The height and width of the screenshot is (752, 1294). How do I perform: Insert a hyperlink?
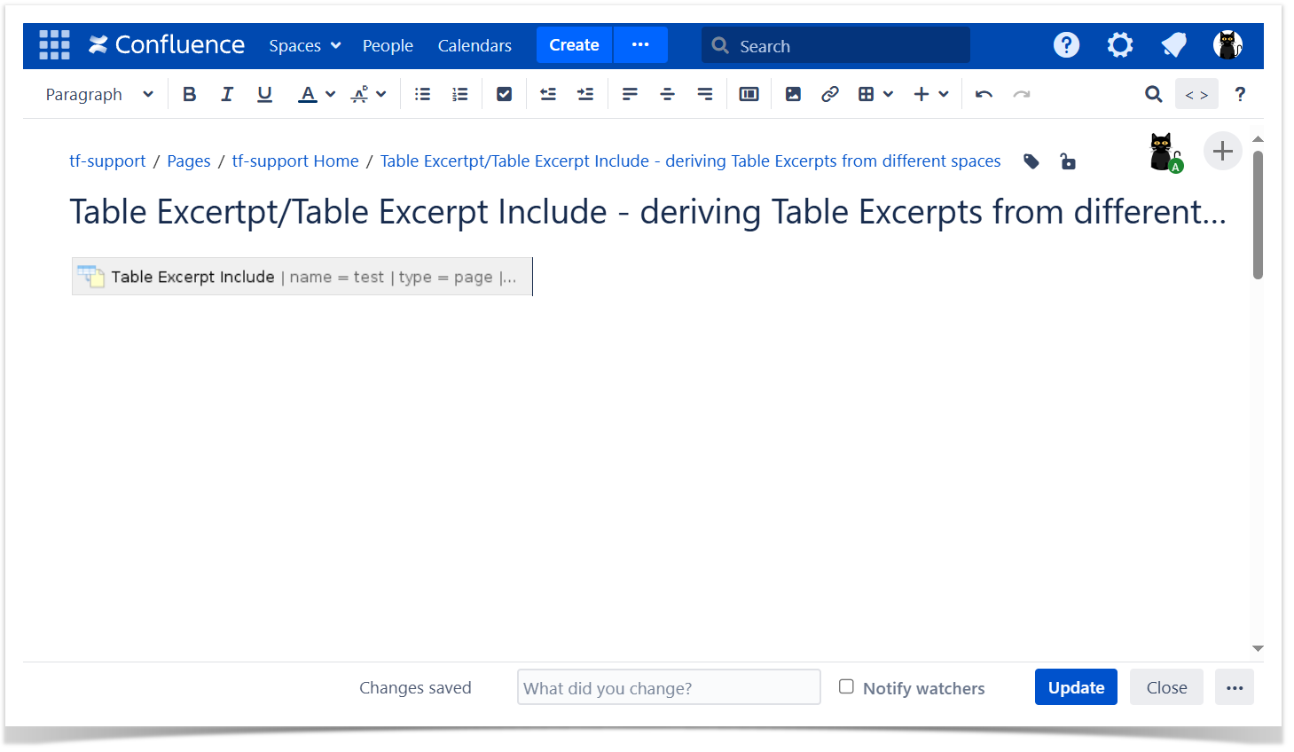pos(830,94)
